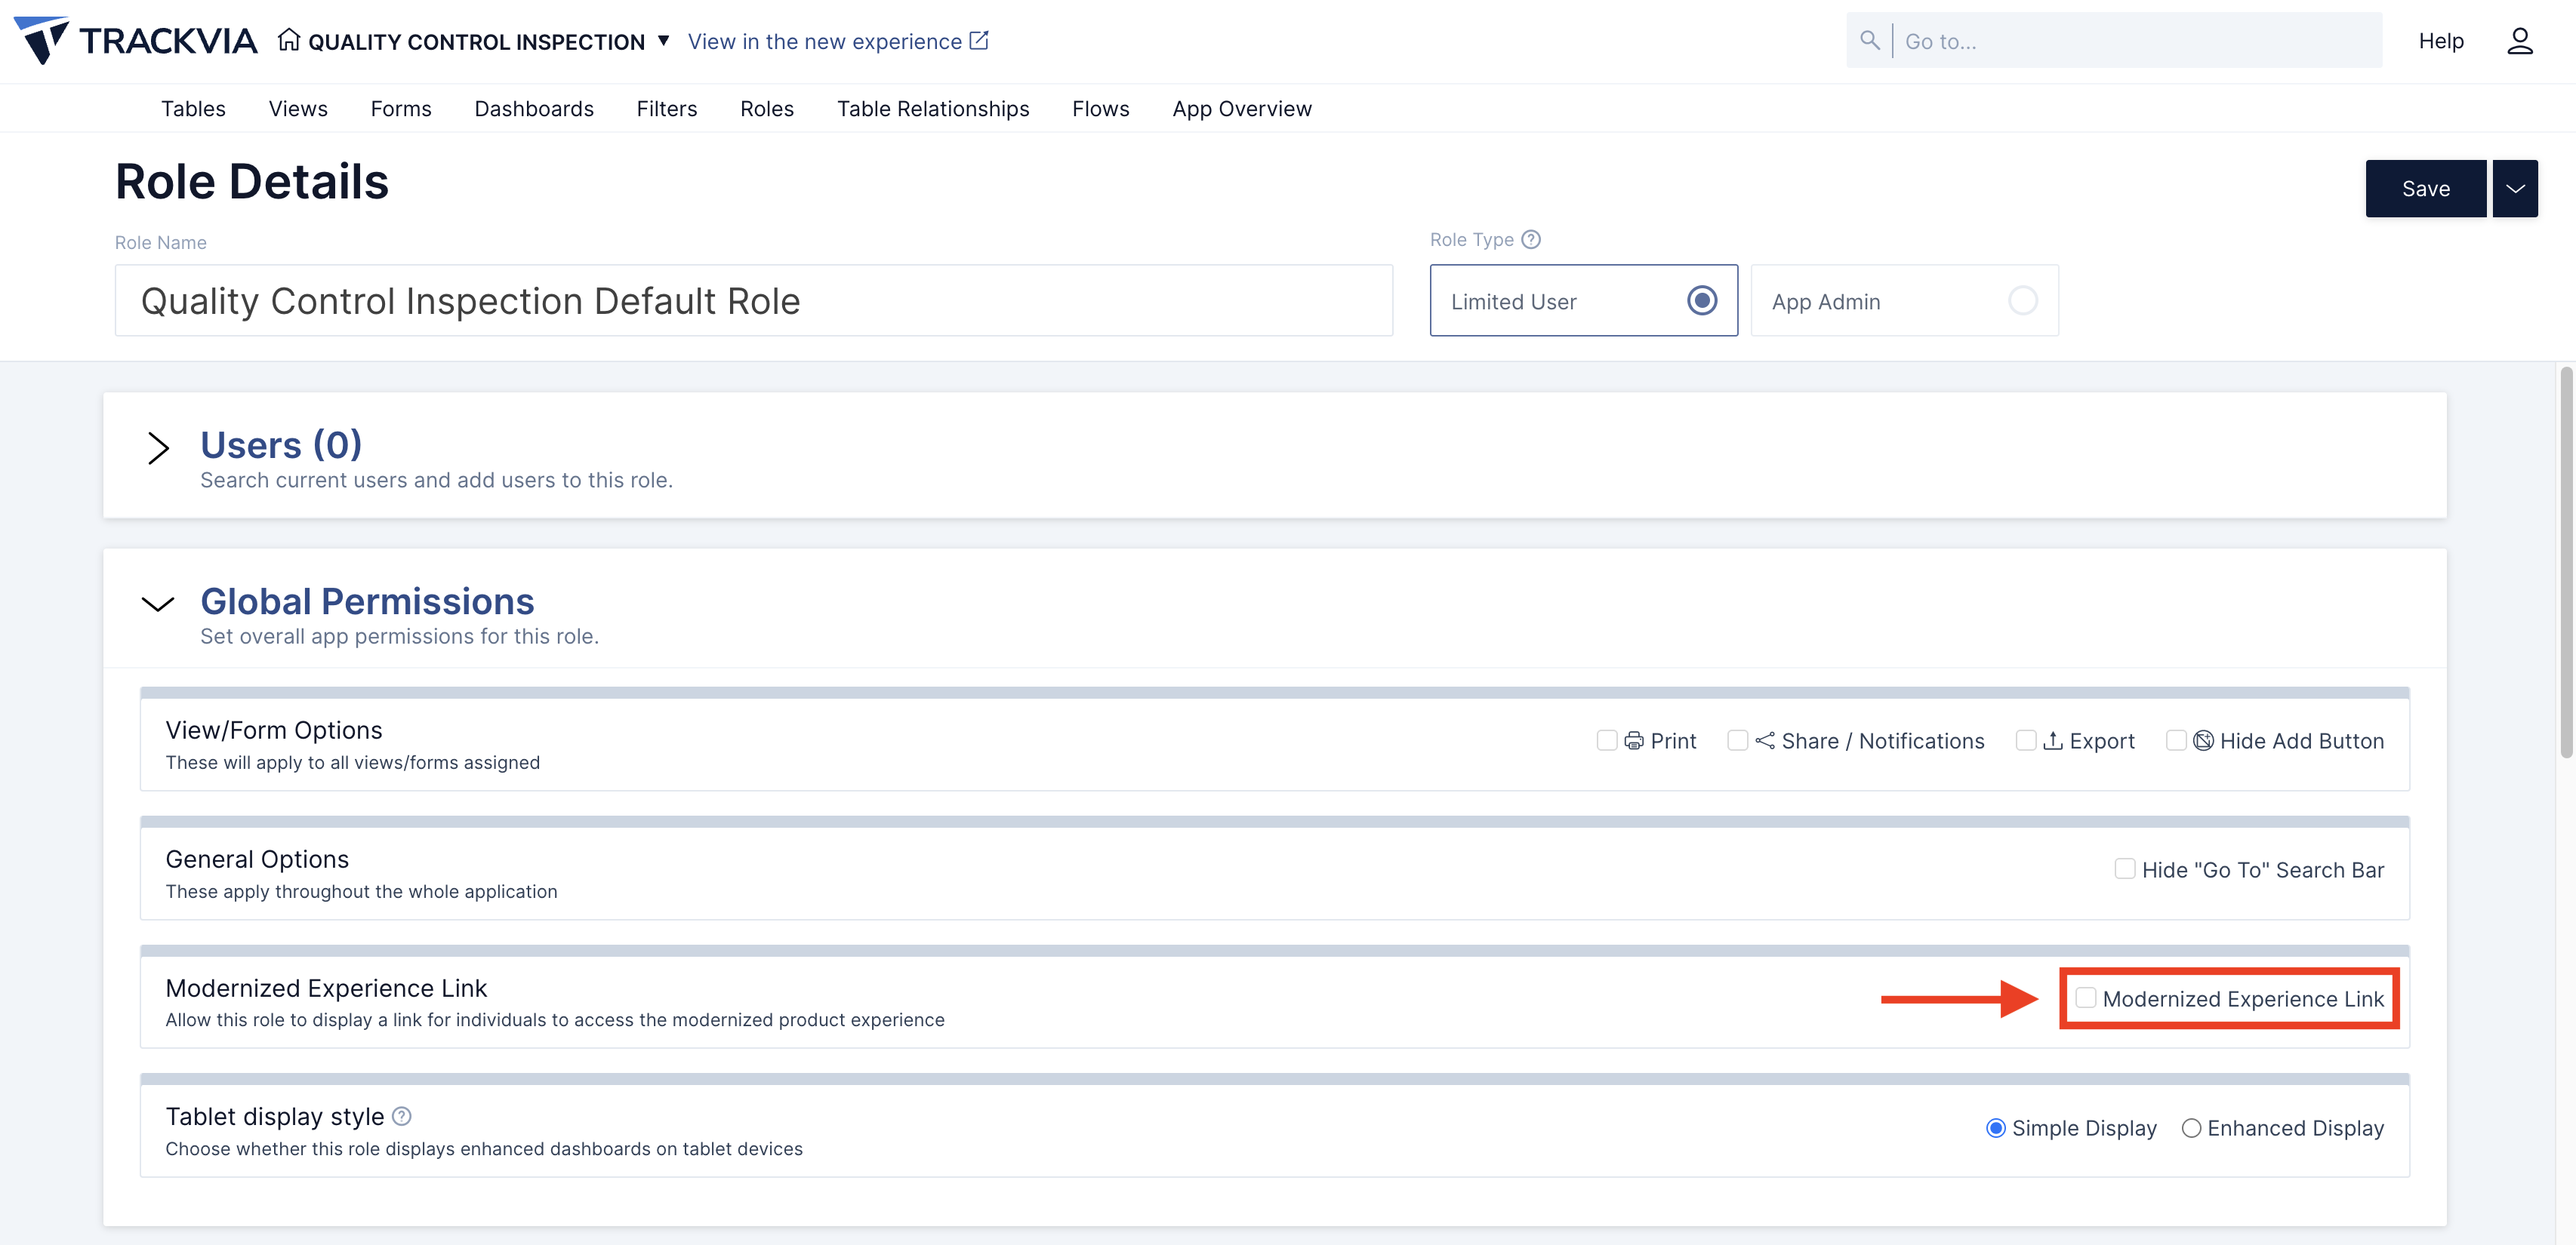Click the Role Type help icon

point(1531,240)
